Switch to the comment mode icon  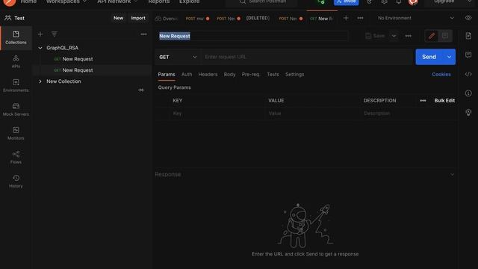[x=445, y=36]
